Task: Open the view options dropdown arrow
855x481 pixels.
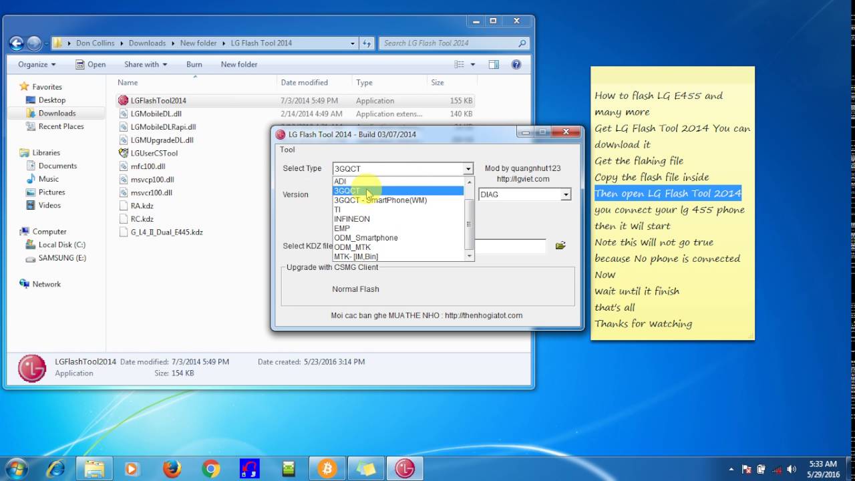Action: click(x=473, y=65)
